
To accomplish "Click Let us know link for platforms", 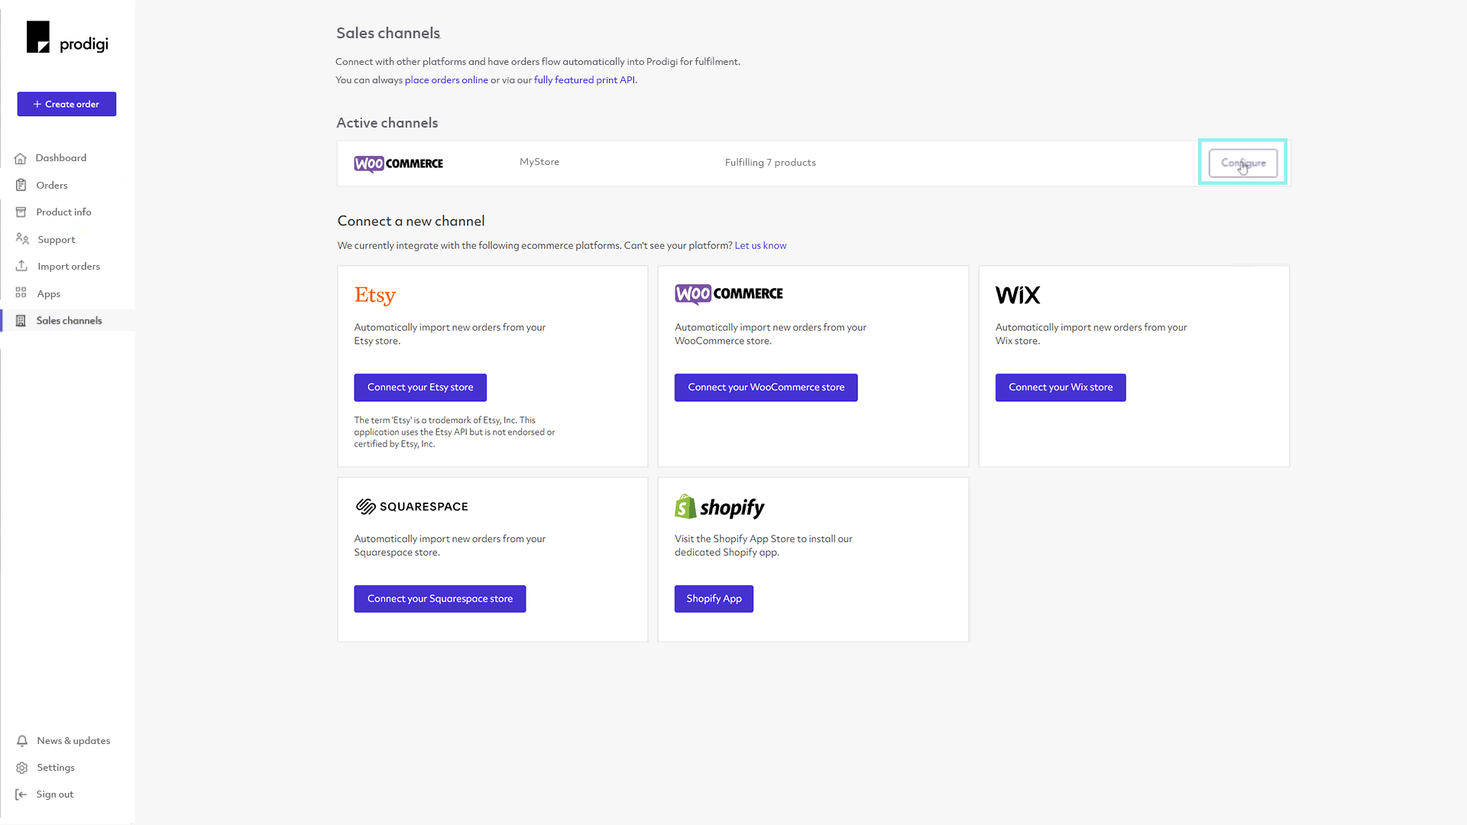I will tap(759, 244).
